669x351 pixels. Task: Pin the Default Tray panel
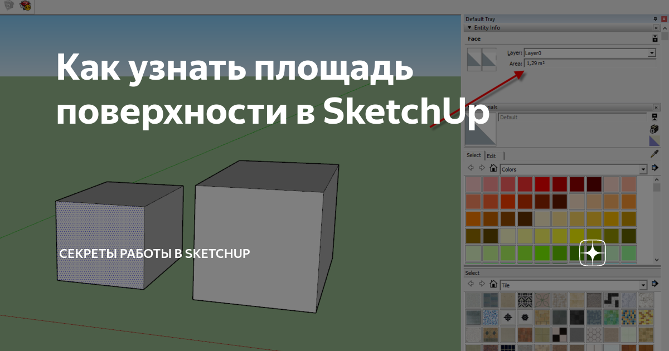point(655,19)
